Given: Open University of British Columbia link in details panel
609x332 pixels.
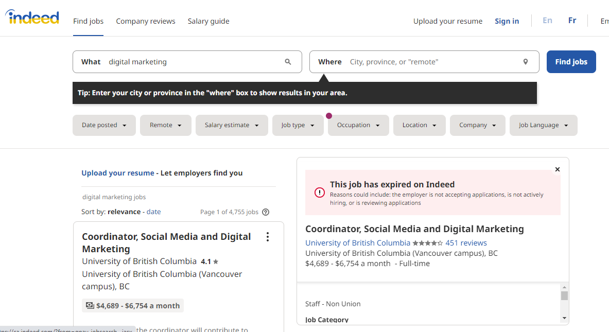Looking at the screenshot, I should click(x=358, y=242).
